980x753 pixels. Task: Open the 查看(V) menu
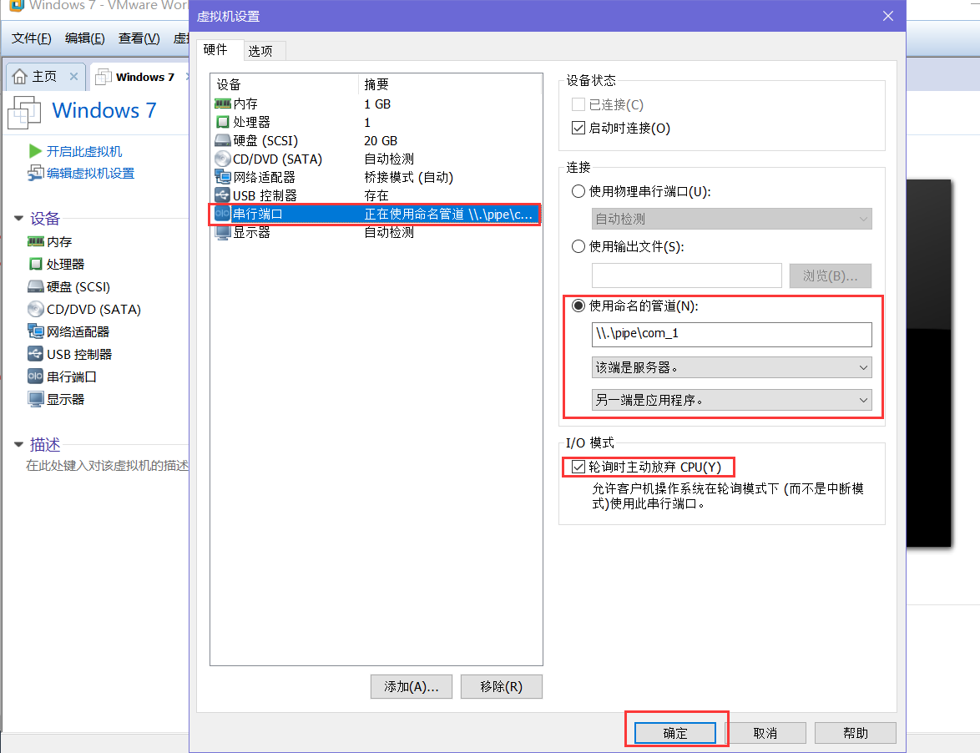[139, 38]
